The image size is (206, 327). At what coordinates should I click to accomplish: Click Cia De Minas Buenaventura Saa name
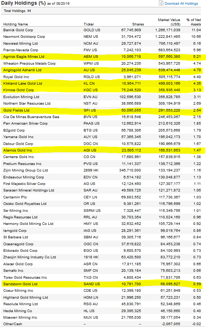point(31,117)
